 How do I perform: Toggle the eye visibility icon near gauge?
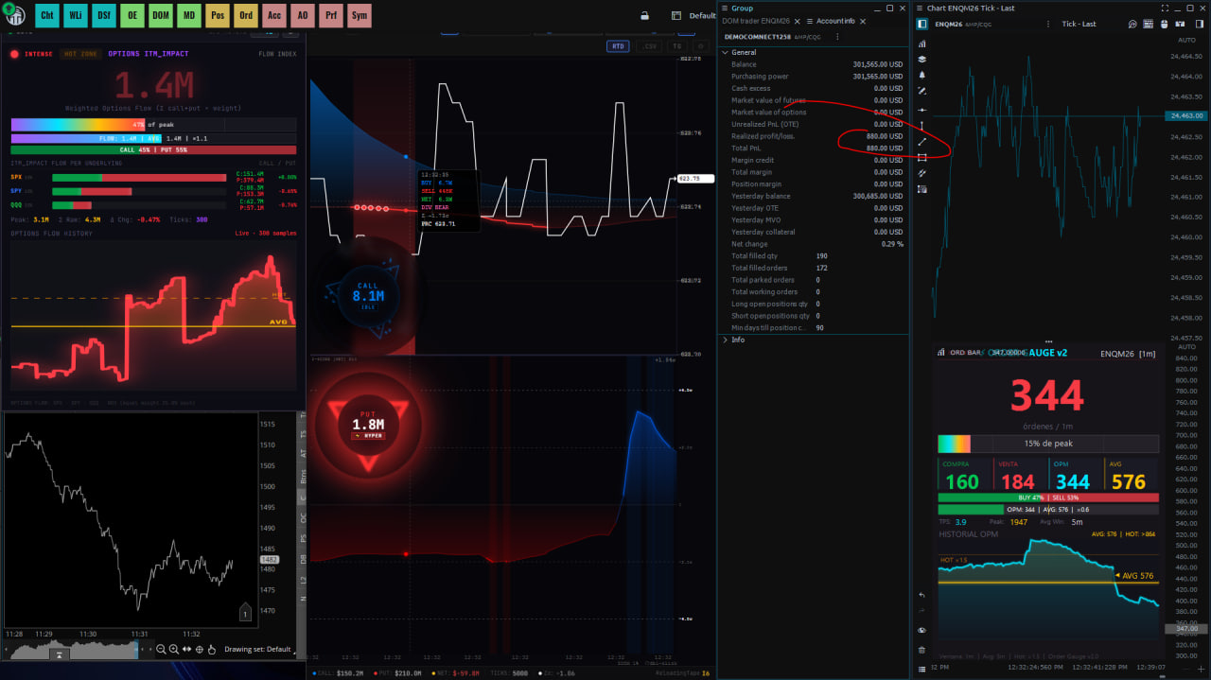(922, 631)
